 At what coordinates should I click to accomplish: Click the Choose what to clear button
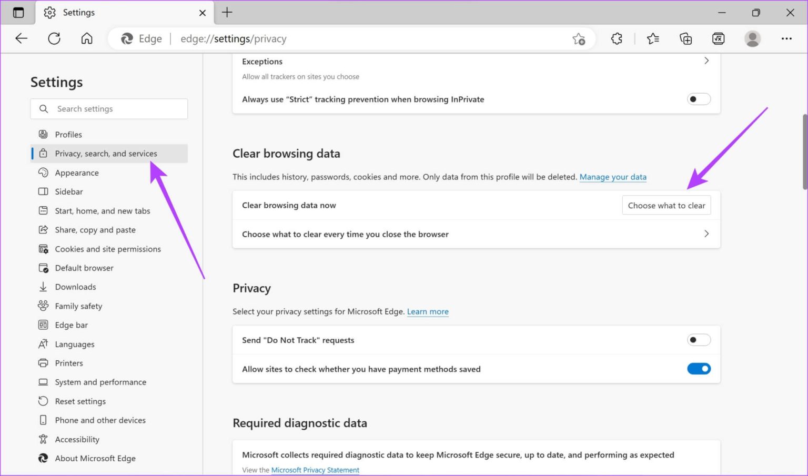pyautogui.click(x=666, y=205)
